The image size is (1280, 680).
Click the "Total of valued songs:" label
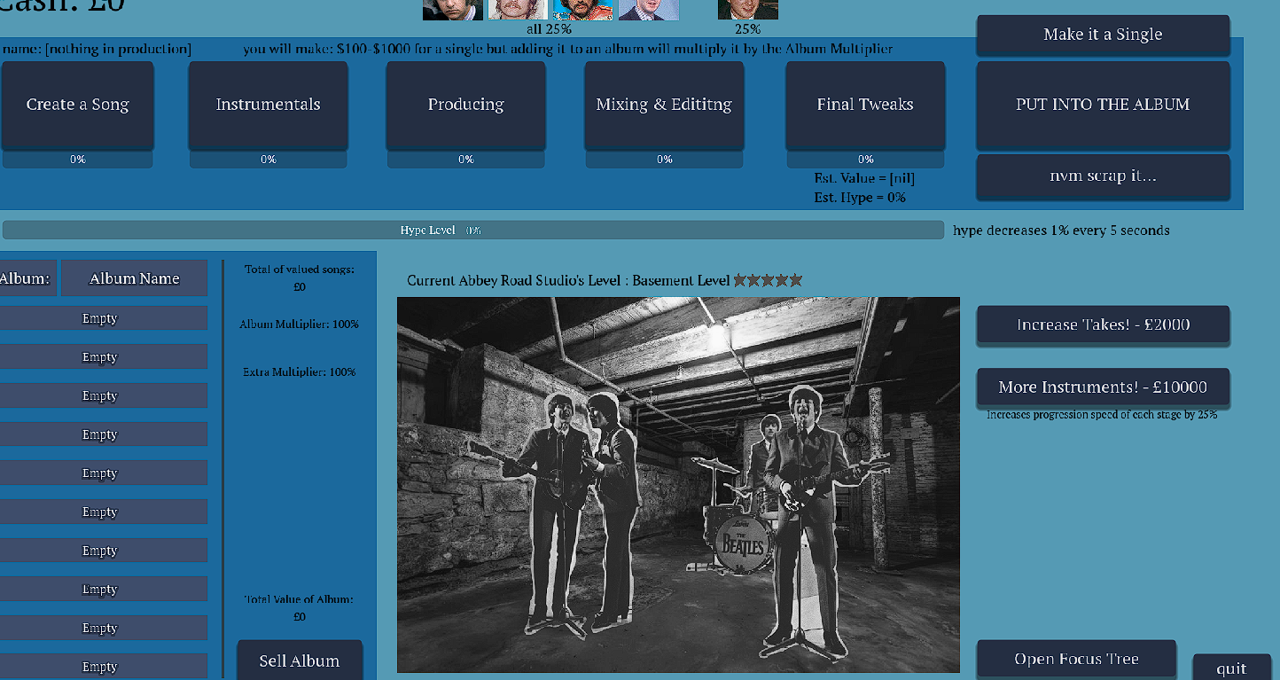(x=300, y=270)
